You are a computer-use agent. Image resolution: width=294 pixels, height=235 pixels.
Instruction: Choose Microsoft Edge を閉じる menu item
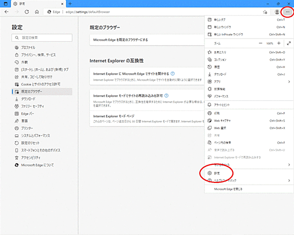pos(249,189)
